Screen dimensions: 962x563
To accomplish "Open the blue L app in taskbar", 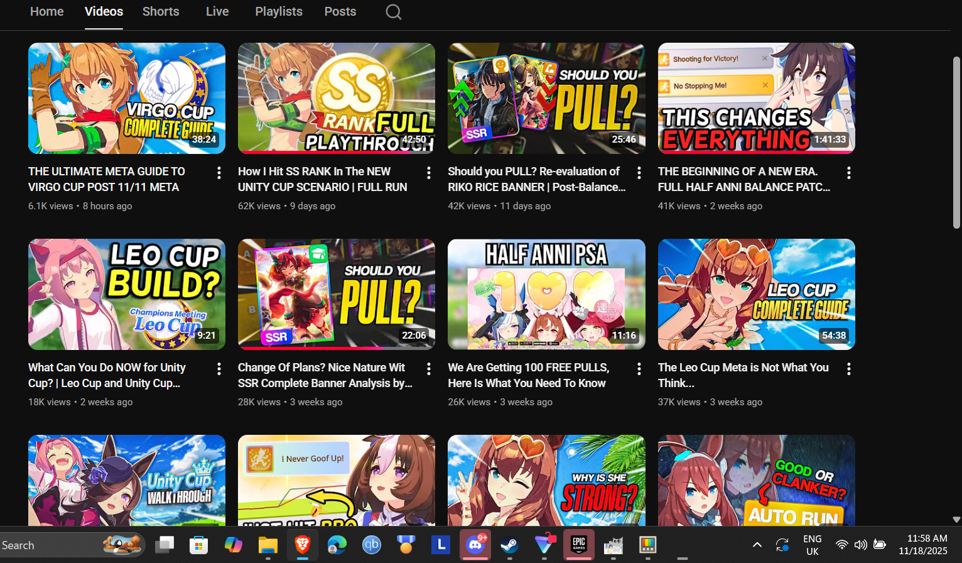I will (x=441, y=545).
